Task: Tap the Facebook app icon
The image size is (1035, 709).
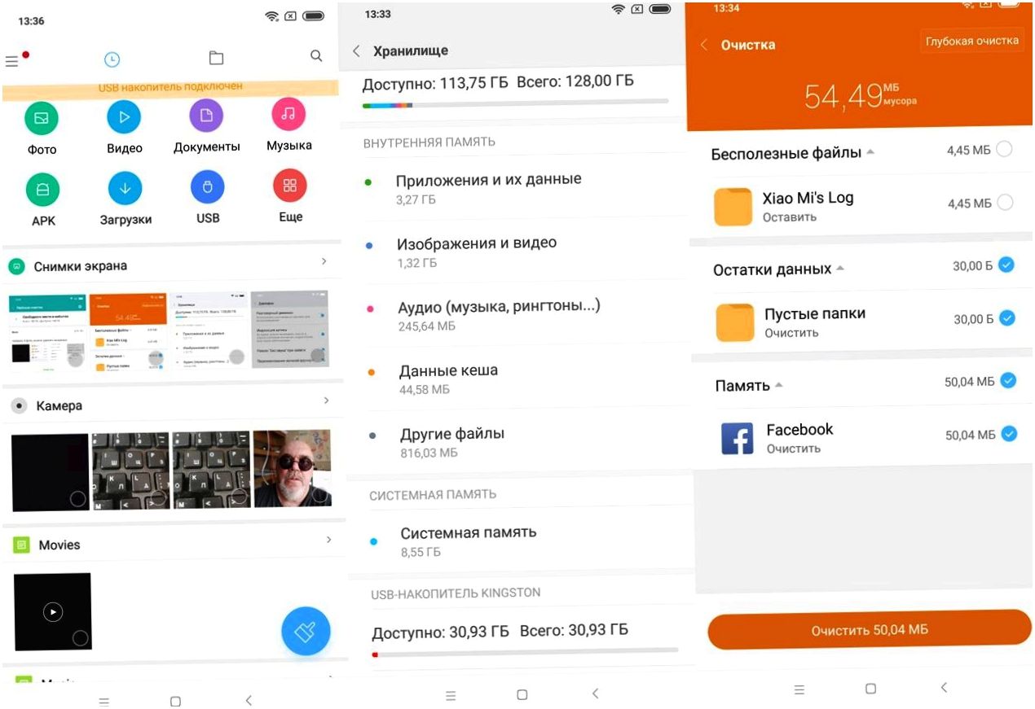Action: coord(738,439)
